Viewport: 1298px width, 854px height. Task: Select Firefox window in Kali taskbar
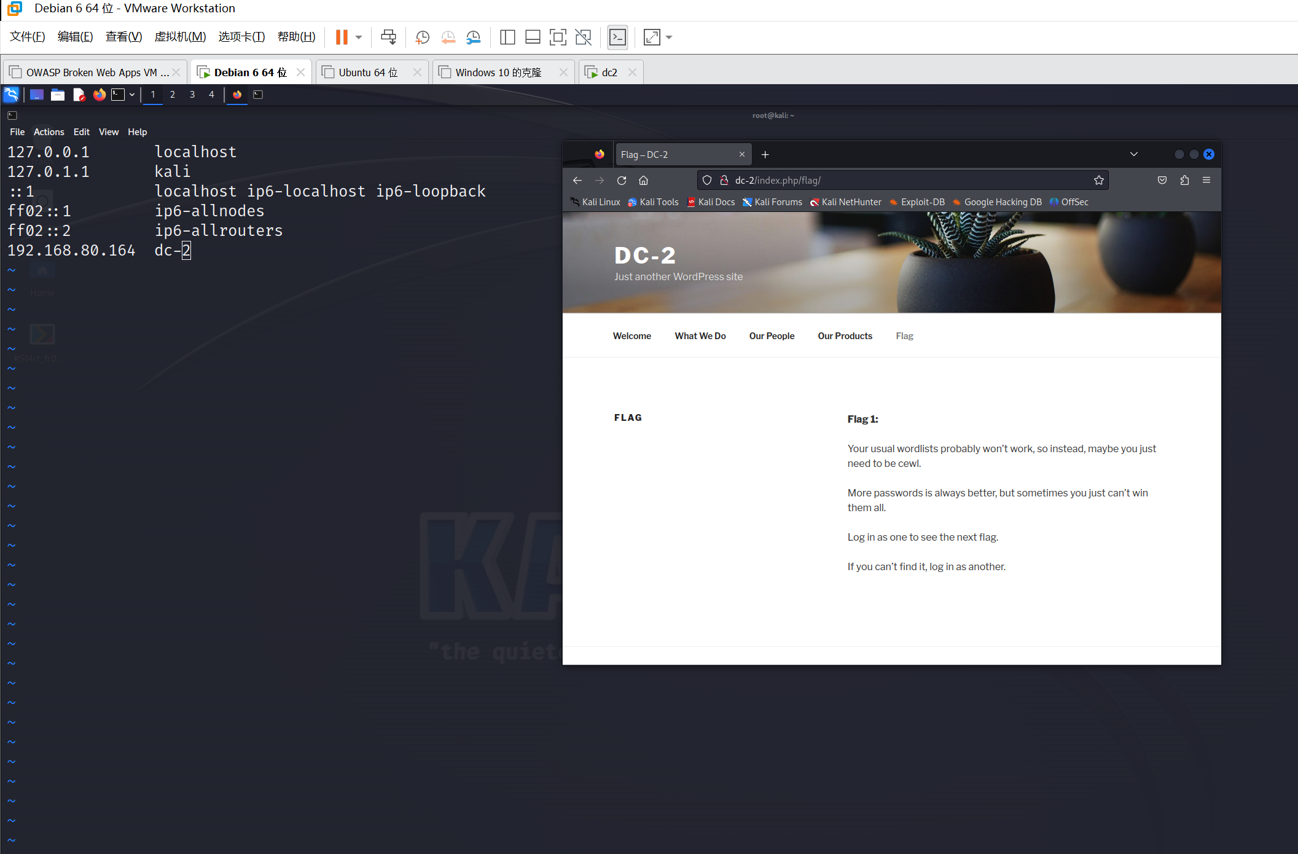[x=237, y=95]
